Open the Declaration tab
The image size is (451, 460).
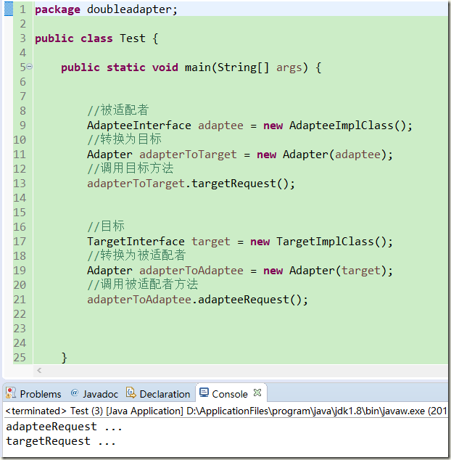(158, 394)
